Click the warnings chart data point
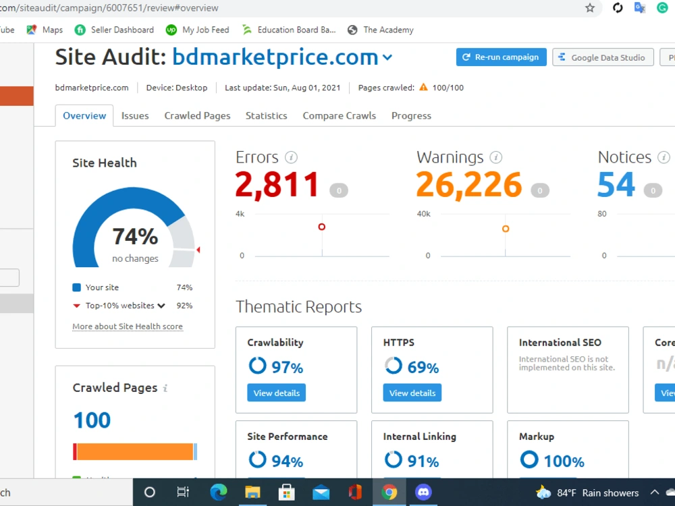Screen dimensions: 675x506 click(506, 229)
